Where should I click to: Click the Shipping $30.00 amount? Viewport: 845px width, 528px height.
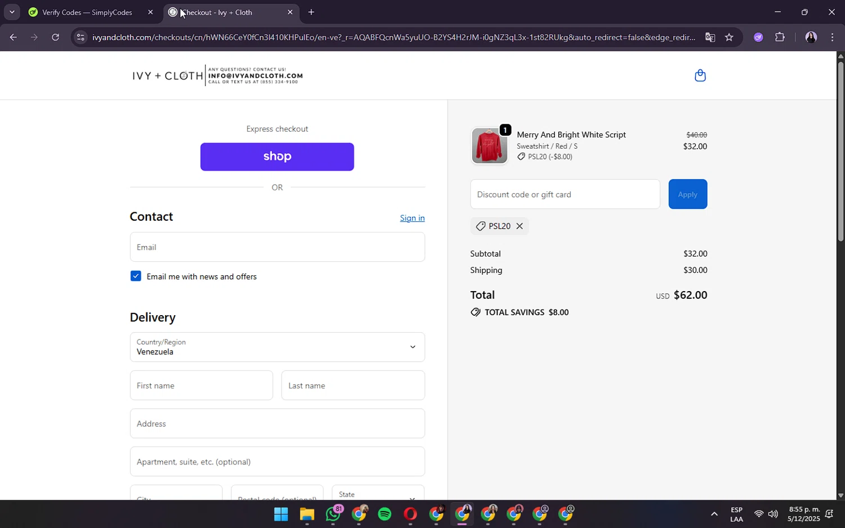point(695,270)
